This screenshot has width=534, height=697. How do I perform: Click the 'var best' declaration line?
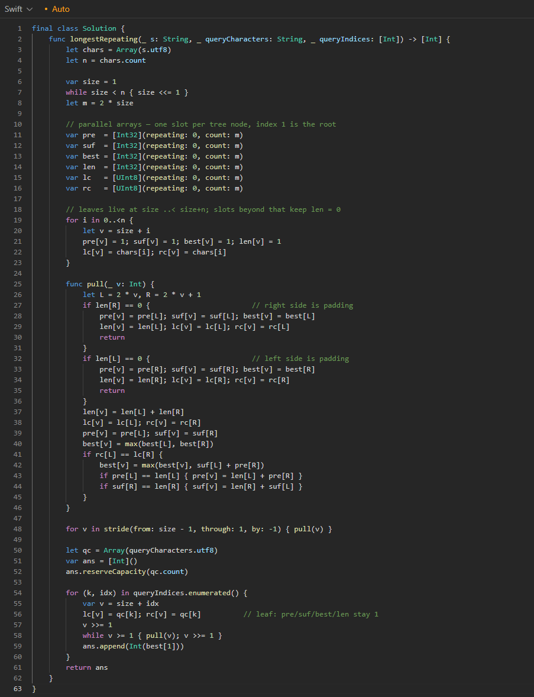point(154,156)
